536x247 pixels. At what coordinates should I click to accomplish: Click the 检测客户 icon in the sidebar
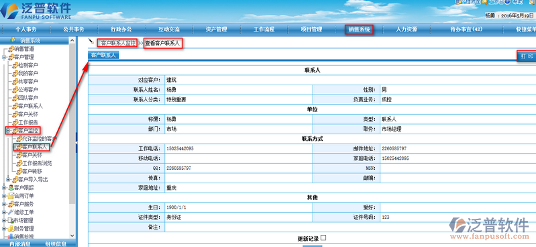(x=15, y=65)
